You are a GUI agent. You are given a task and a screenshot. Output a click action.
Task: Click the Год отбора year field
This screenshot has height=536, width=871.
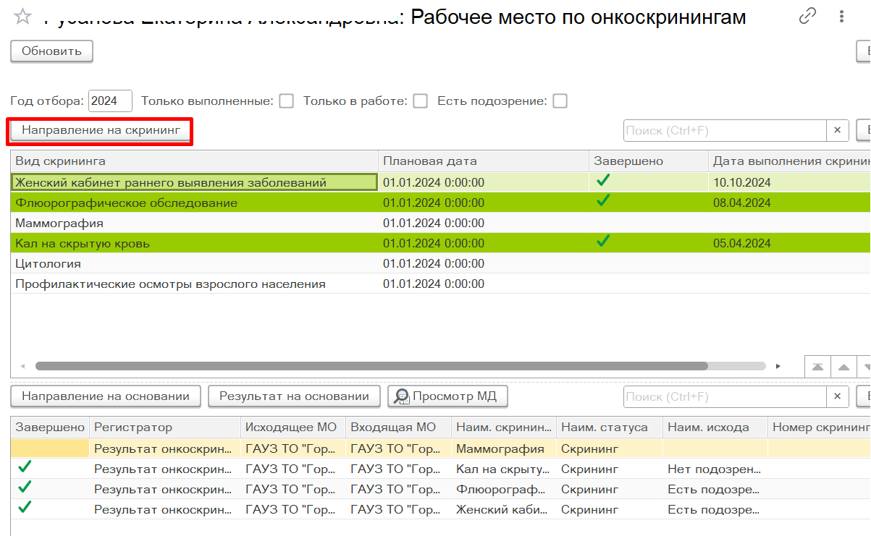click(110, 101)
